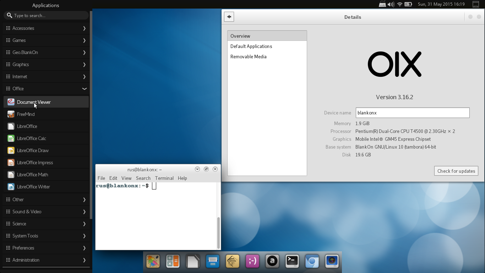Expand the Other category

click(x=46, y=199)
